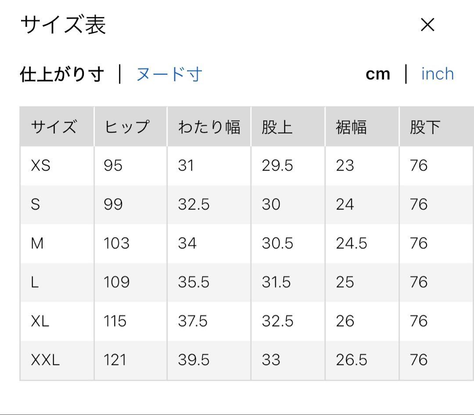
Task: Click the サイズ column header
Action: (x=54, y=127)
